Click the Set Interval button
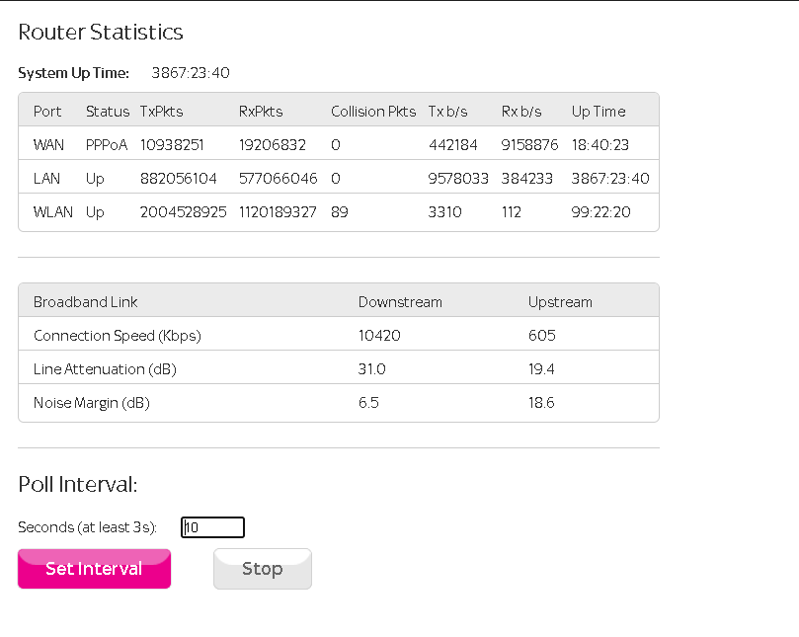 [94, 569]
